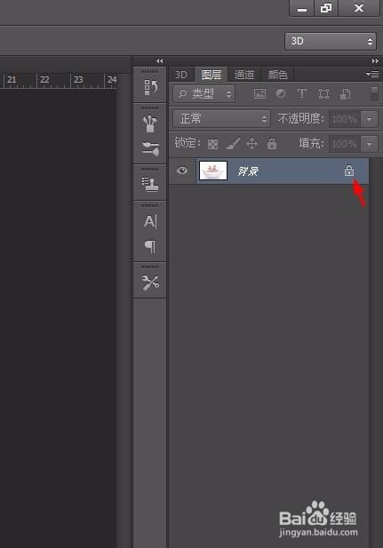Switch to the 图层 layers tab
Image resolution: width=383 pixels, height=548 pixels.
tap(211, 75)
